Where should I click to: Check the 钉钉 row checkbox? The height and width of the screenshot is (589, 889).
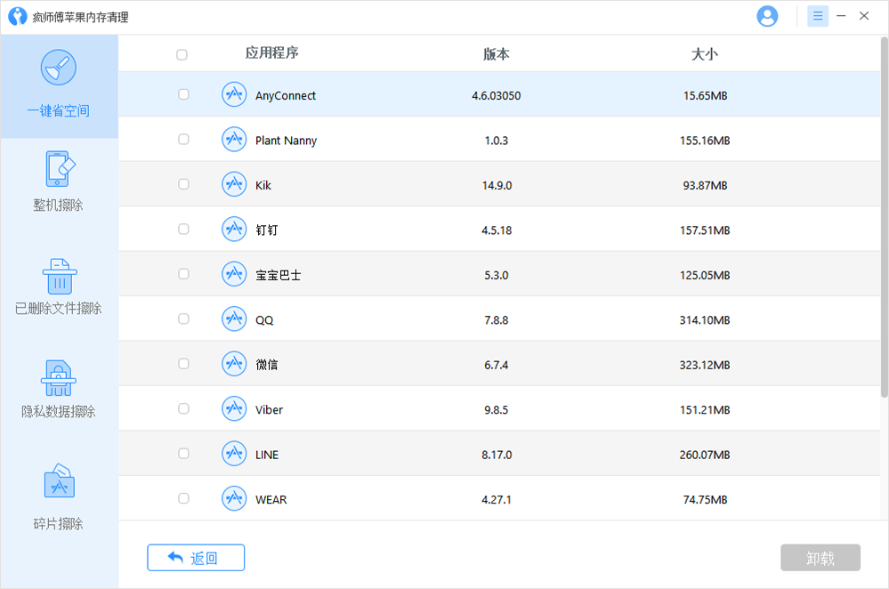pyautogui.click(x=183, y=229)
